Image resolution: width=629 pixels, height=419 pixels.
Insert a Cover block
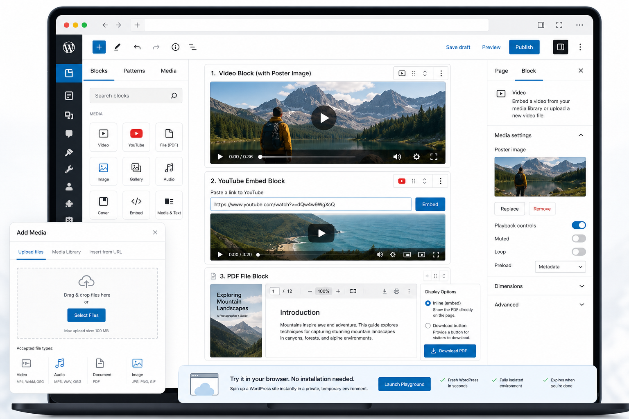pos(103,205)
